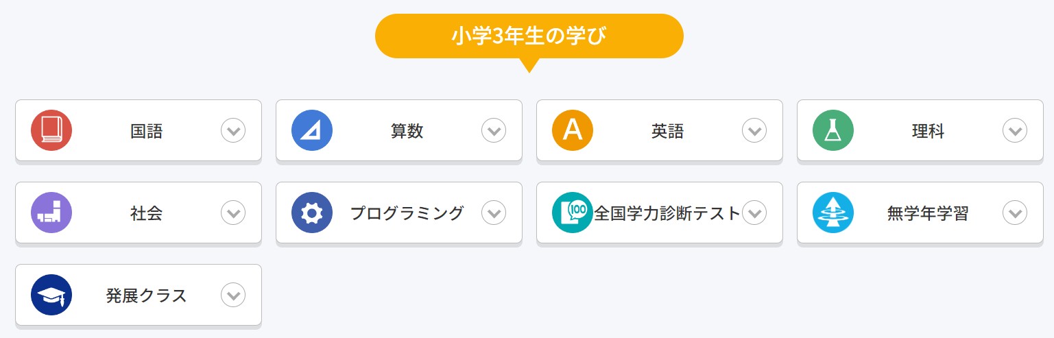Click the green flask 理科 icon
This screenshot has height=338, width=1054.
(x=833, y=130)
